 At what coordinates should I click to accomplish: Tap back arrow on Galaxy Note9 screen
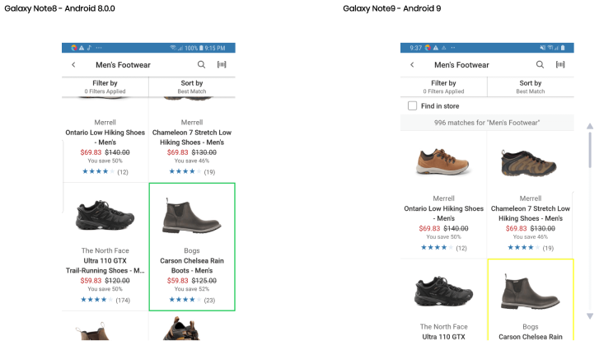[x=412, y=65]
